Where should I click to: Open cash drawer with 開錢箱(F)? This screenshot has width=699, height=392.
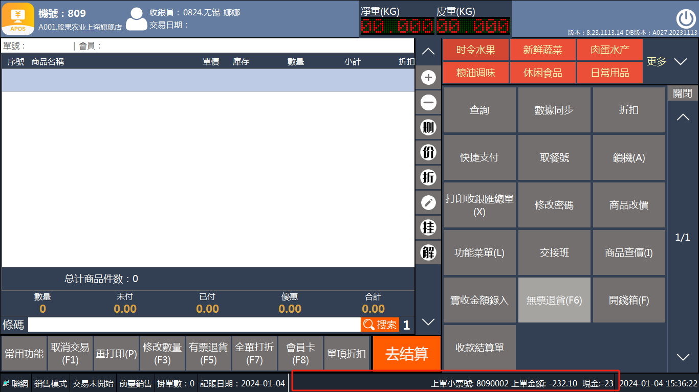click(629, 300)
